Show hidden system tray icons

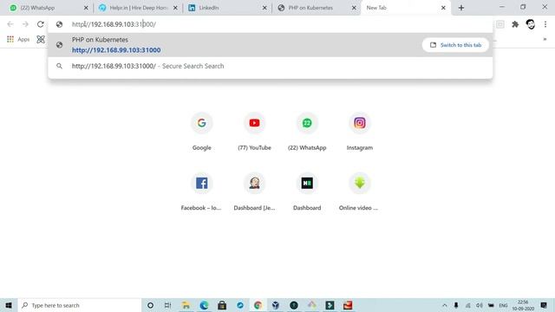[x=445, y=305]
